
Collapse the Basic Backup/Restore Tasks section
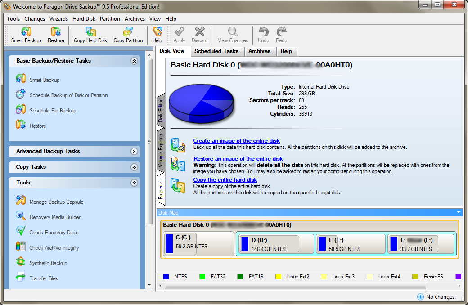(134, 61)
